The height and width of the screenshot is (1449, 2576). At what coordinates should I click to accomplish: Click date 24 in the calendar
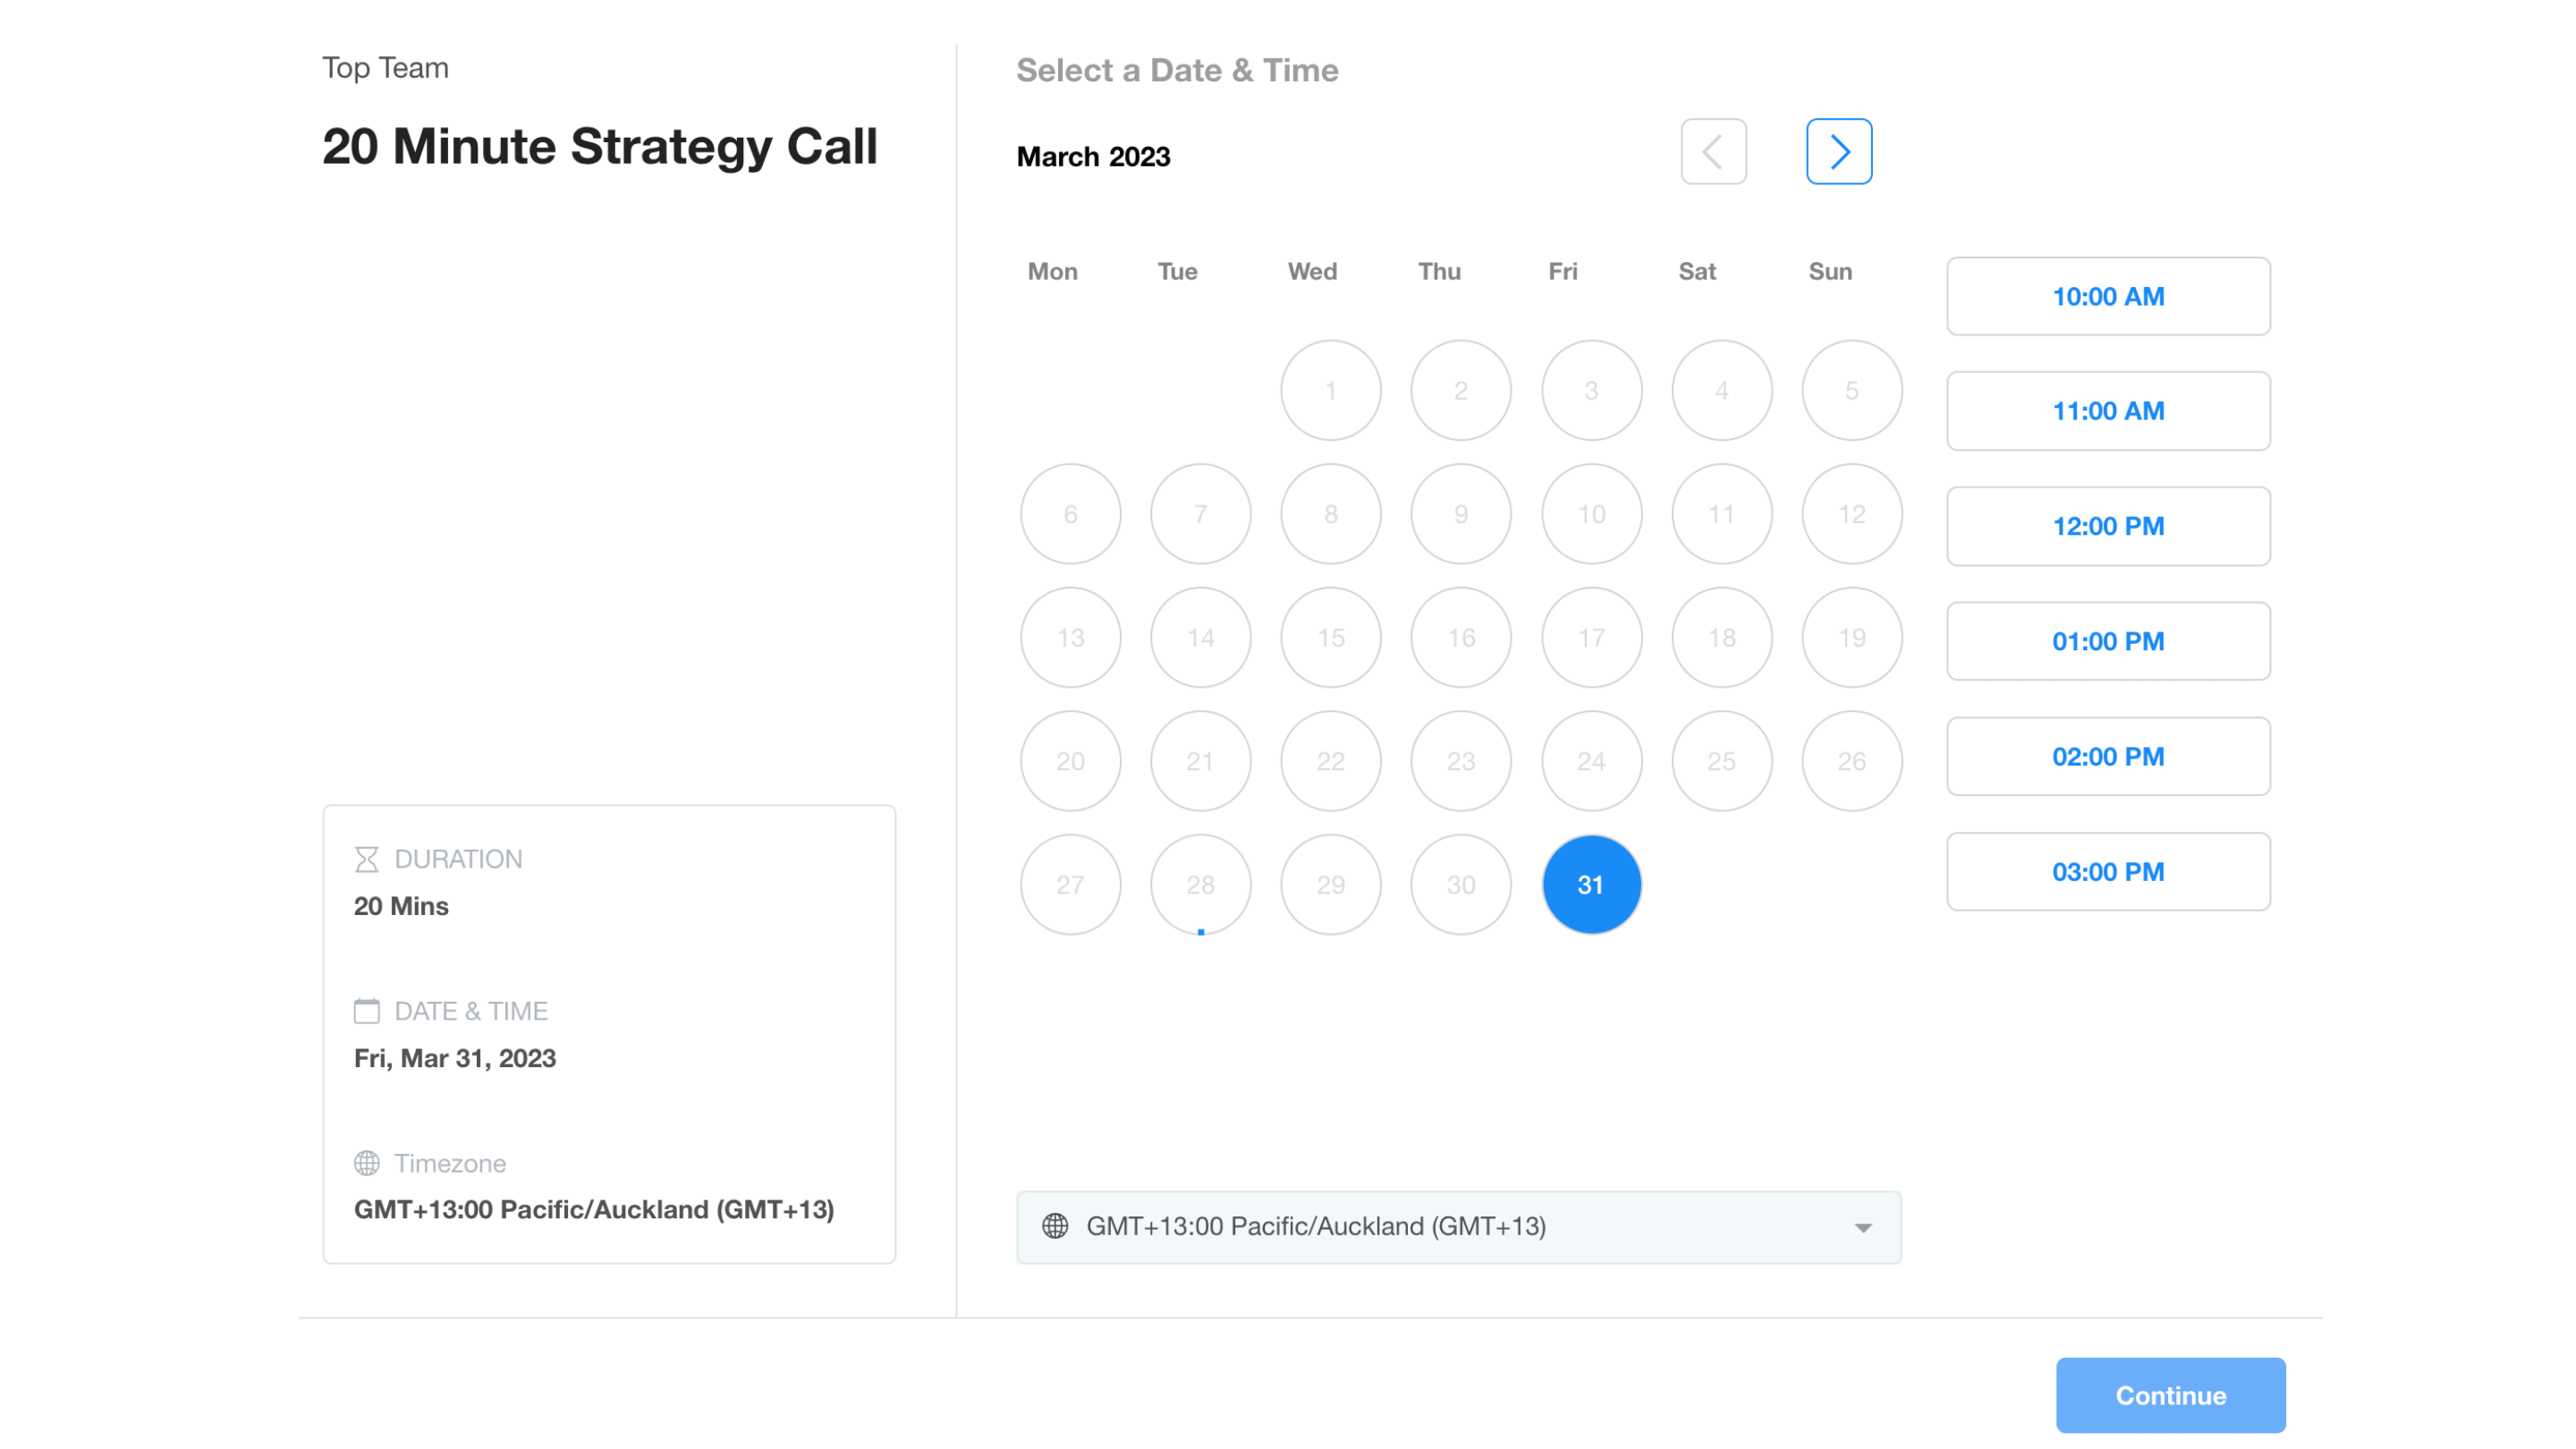coord(1591,761)
